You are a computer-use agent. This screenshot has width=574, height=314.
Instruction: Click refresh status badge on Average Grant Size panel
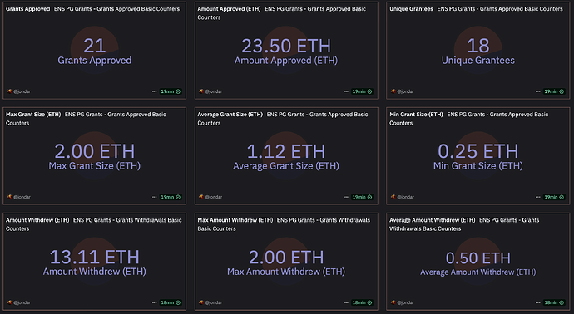coord(363,197)
